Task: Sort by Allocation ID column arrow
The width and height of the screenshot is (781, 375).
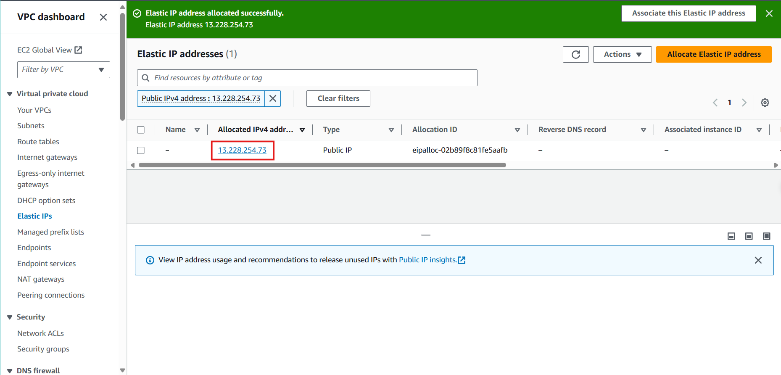Action: tap(517, 130)
